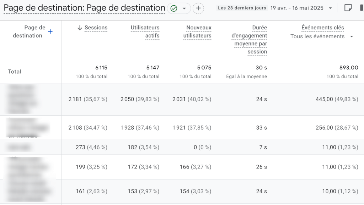Click active users cell '1 928 (37,46 %)'
Image resolution: width=364 pixels, height=205 pixels.
(x=140, y=128)
